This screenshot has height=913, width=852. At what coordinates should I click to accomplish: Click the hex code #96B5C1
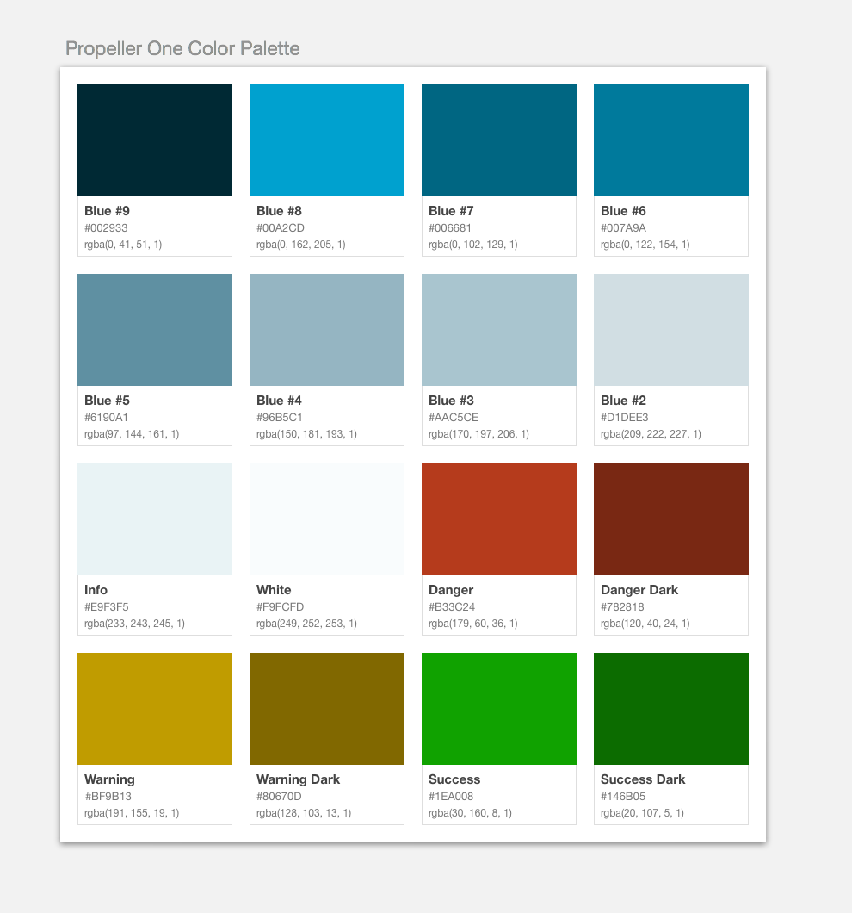pos(280,418)
